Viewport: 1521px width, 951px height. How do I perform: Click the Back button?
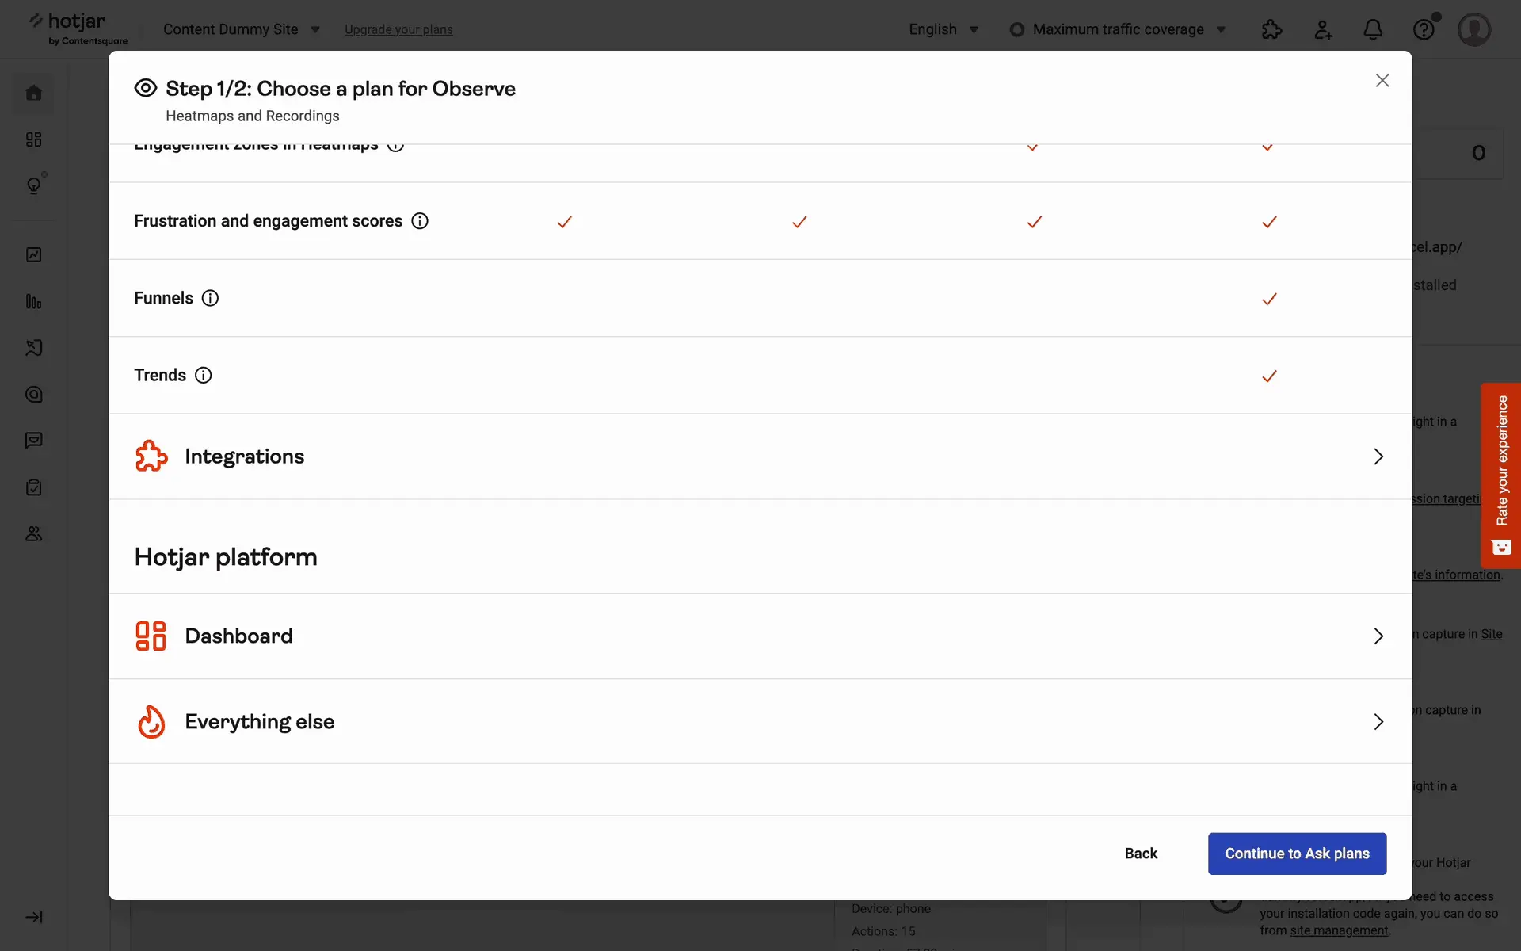tap(1141, 854)
